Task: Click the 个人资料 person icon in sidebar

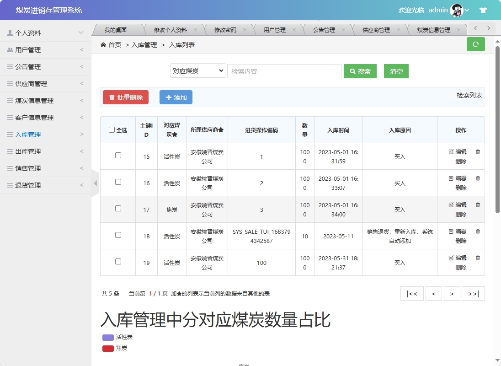Action: 10,32
